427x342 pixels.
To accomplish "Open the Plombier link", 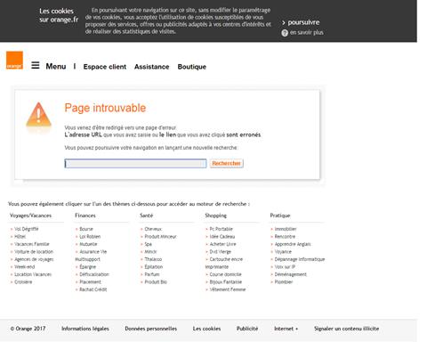I will click(284, 282).
